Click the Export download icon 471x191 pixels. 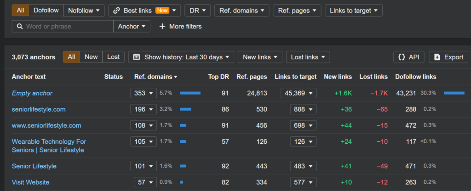[437, 57]
